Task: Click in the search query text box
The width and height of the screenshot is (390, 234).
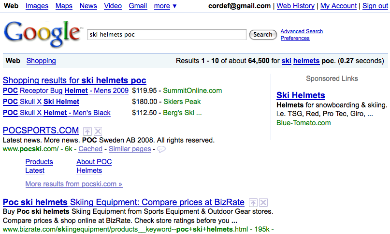Action: coord(167,35)
